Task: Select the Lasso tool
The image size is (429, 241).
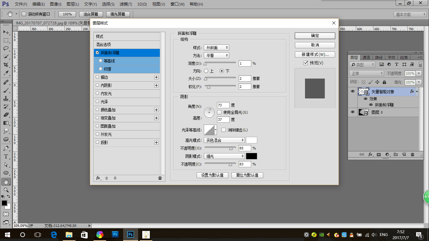Action: click(6, 49)
